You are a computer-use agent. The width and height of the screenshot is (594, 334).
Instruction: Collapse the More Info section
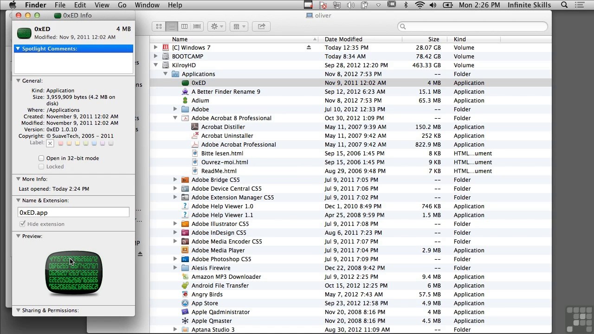coord(18,179)
